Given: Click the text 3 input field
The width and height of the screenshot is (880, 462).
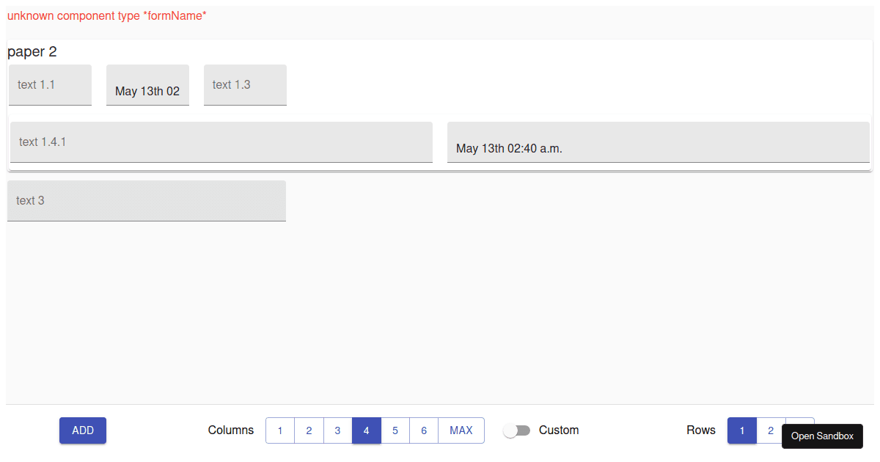Looking at the screenshot, I should [146, 201].
